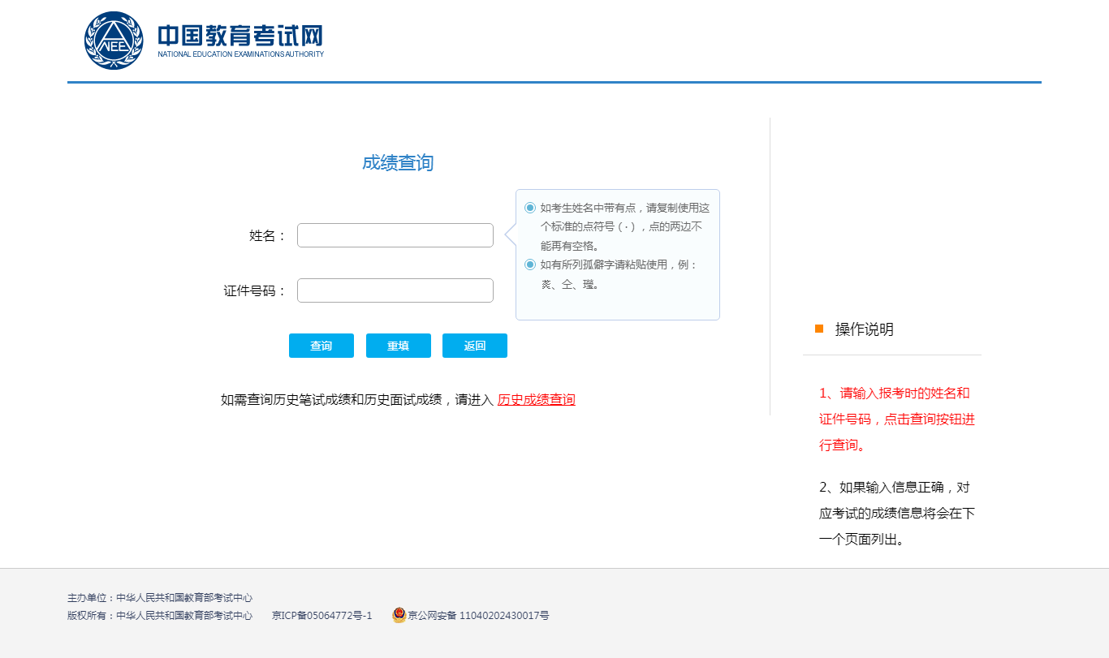1109x658 pixels.
Task: Click the police badge emblem in footer
Action: [397, 615]
